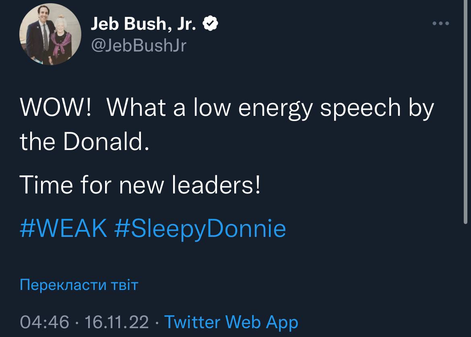Click the blue verified checkmark badge
The height and width of the screenshot is (337, 471).
[x=211, y=25]
